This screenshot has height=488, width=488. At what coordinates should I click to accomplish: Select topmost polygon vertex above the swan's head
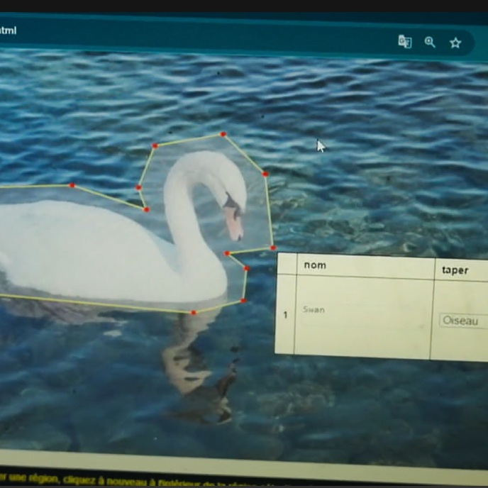[223, 134]
